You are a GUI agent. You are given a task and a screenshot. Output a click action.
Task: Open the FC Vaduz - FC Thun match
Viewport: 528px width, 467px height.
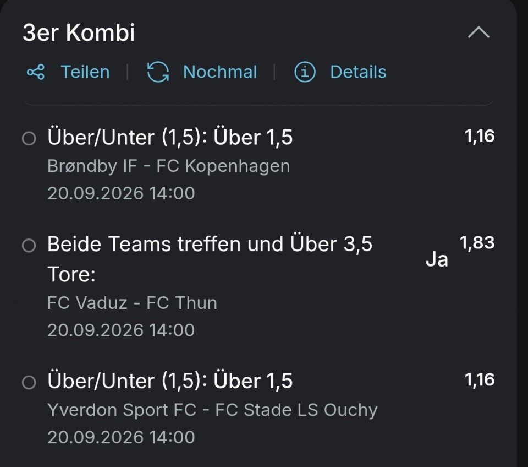[x=132, y=303]
